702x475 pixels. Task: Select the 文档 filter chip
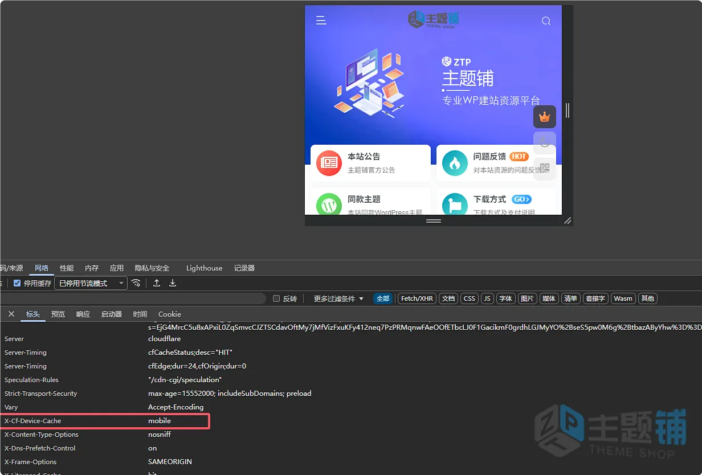coord(448,298)
